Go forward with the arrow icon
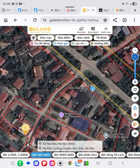This screenshot has width=140, height=168. coord(25,20)
